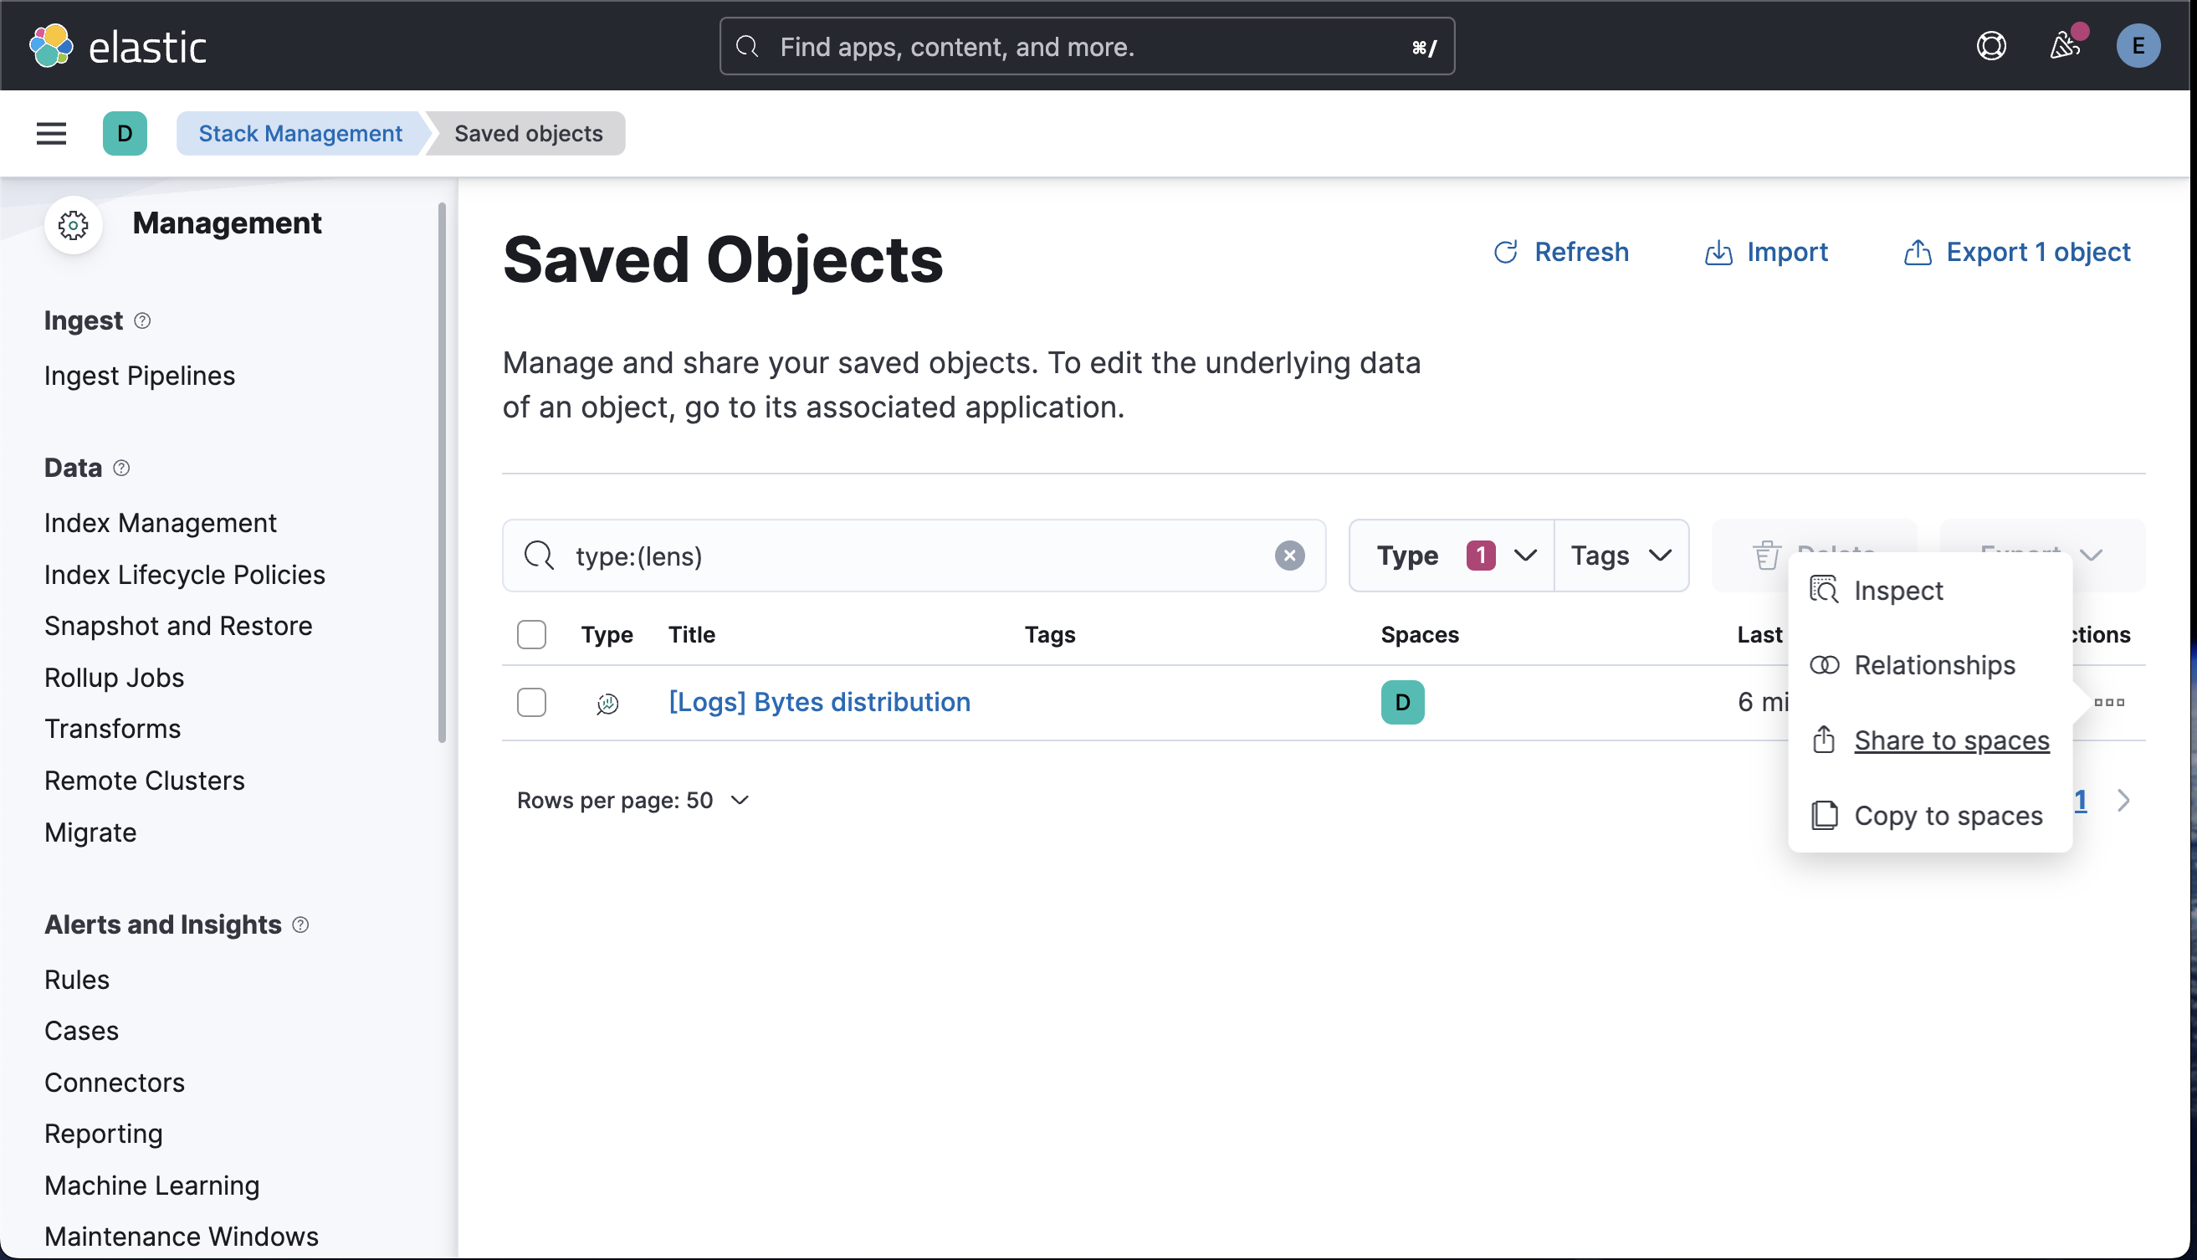Click the Elastic logo
The image size is (2197, 1260).
[x=118, y=45]
